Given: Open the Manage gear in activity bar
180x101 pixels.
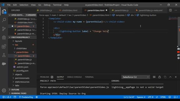Looking at the screenshot, I should (4, 90).
